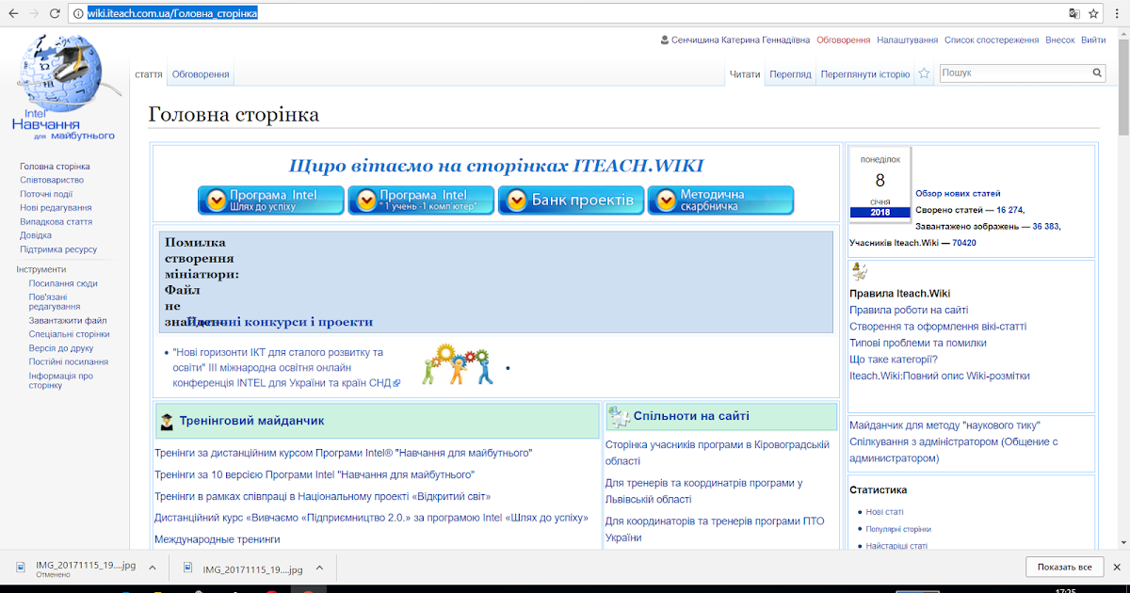Open Правила роботи на сайті link
This screenshot has height=593, width=1130.
pos(909,310)
